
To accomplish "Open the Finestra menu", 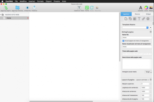I will pos(57,1).
